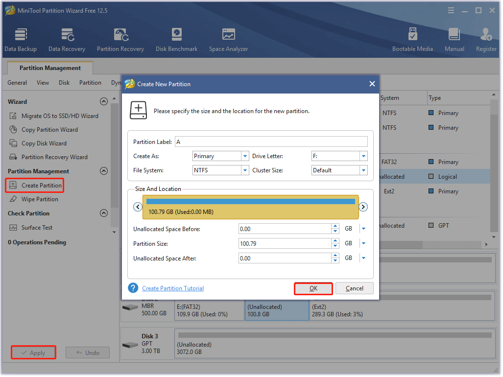Change unit for Partition Size

click(364, 244)
